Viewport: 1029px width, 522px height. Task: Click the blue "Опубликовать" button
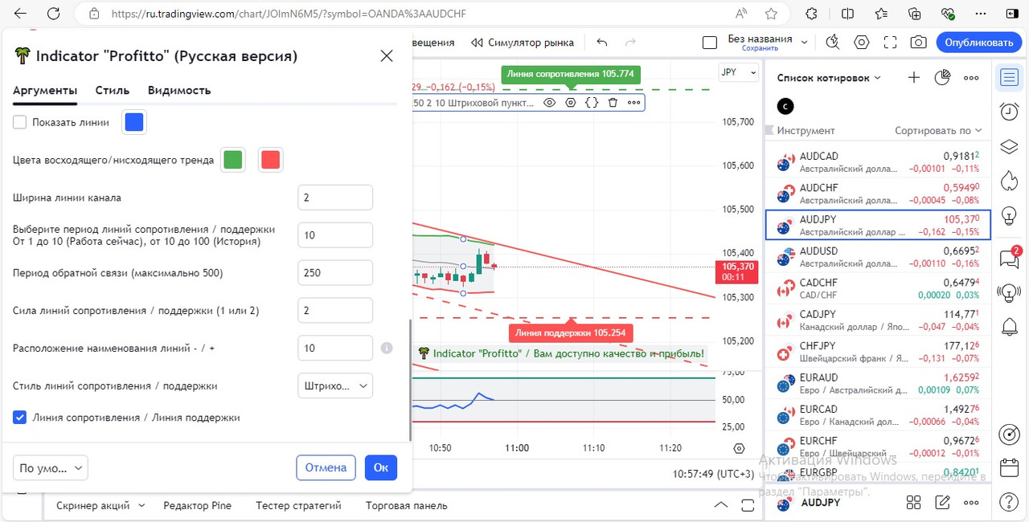click(x=979, y=43)
